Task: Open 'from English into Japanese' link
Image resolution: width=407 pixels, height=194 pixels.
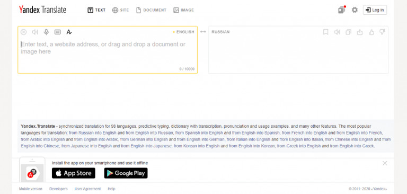Action: tap(146, 146)
